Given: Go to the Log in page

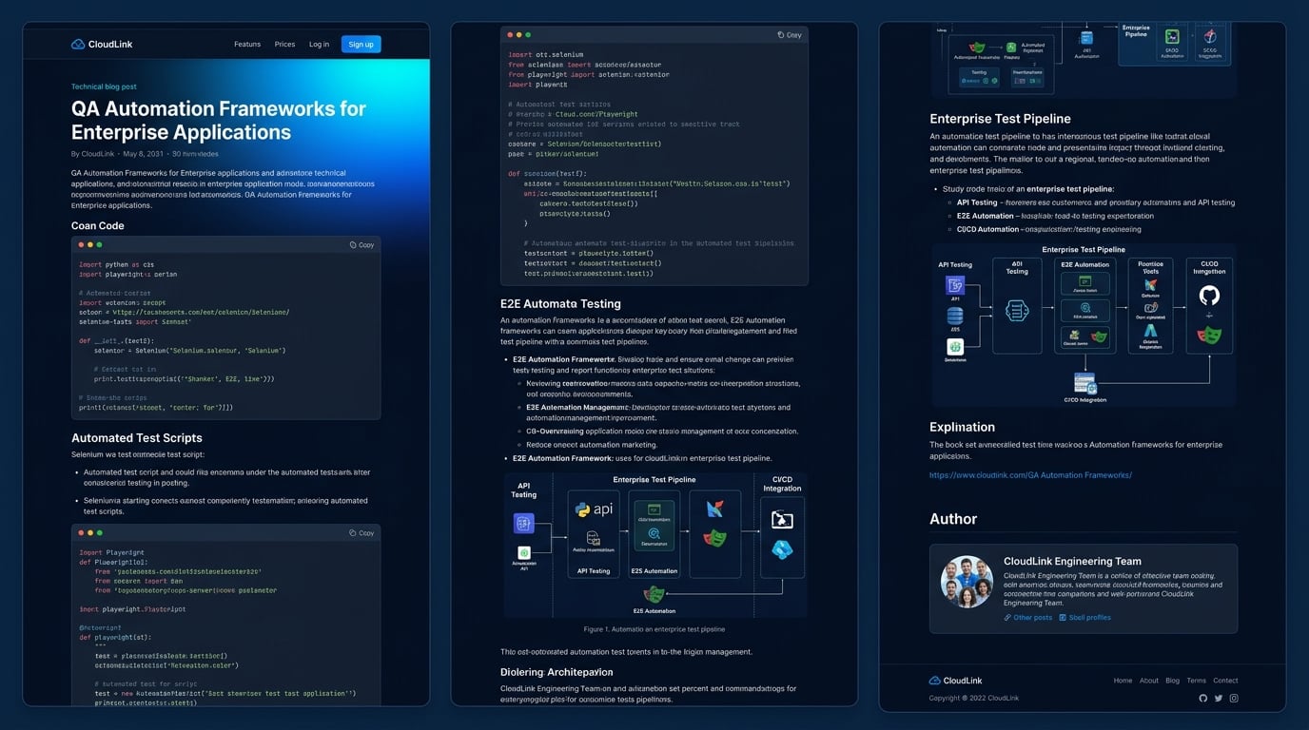Looking at the screenshot, I should click(x=319, y=44).
